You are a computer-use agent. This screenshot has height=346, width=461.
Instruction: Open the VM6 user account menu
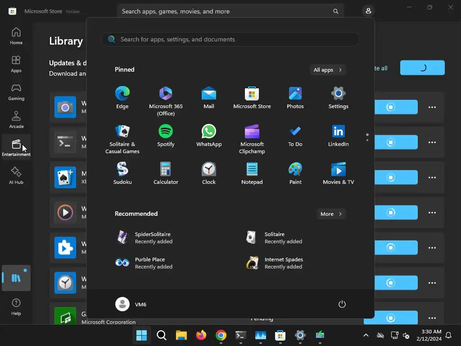pyautogui.click(x=131, y=304)
